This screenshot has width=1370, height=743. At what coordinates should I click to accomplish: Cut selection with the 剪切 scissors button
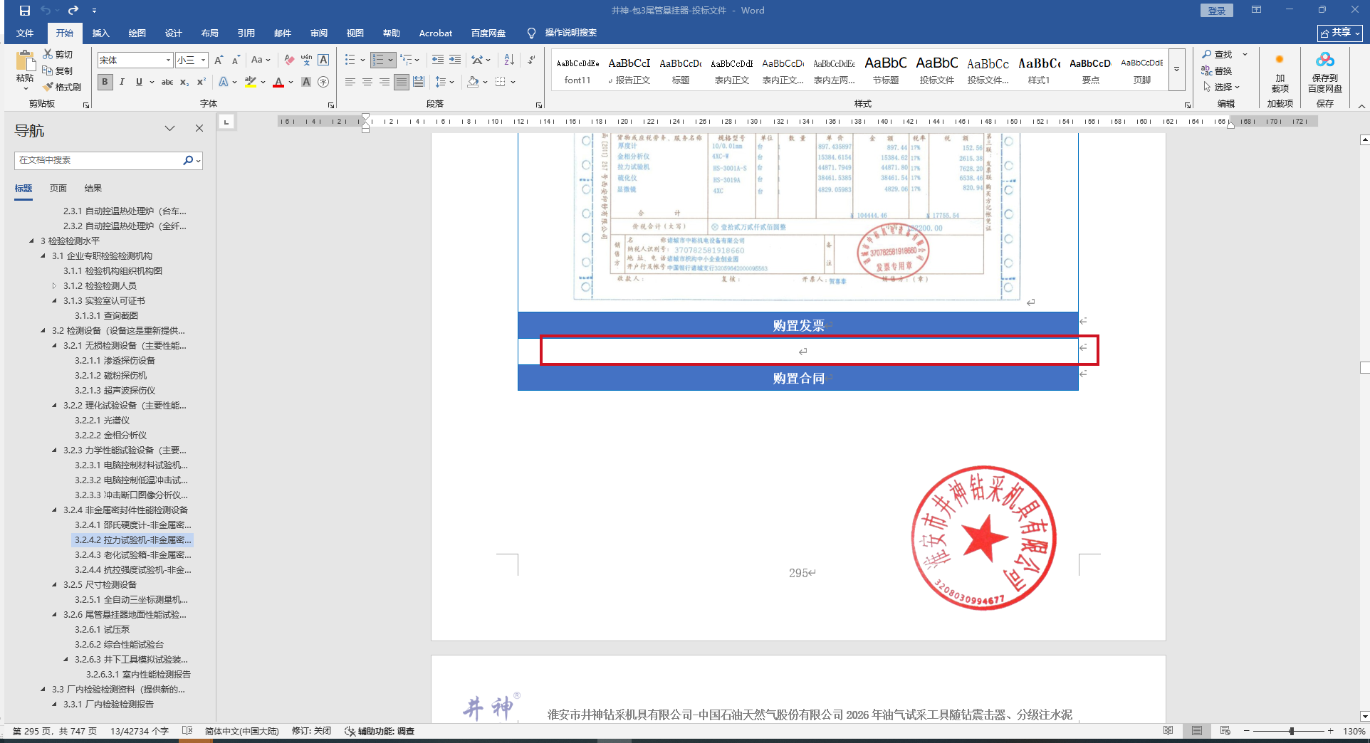pos(58,54)
